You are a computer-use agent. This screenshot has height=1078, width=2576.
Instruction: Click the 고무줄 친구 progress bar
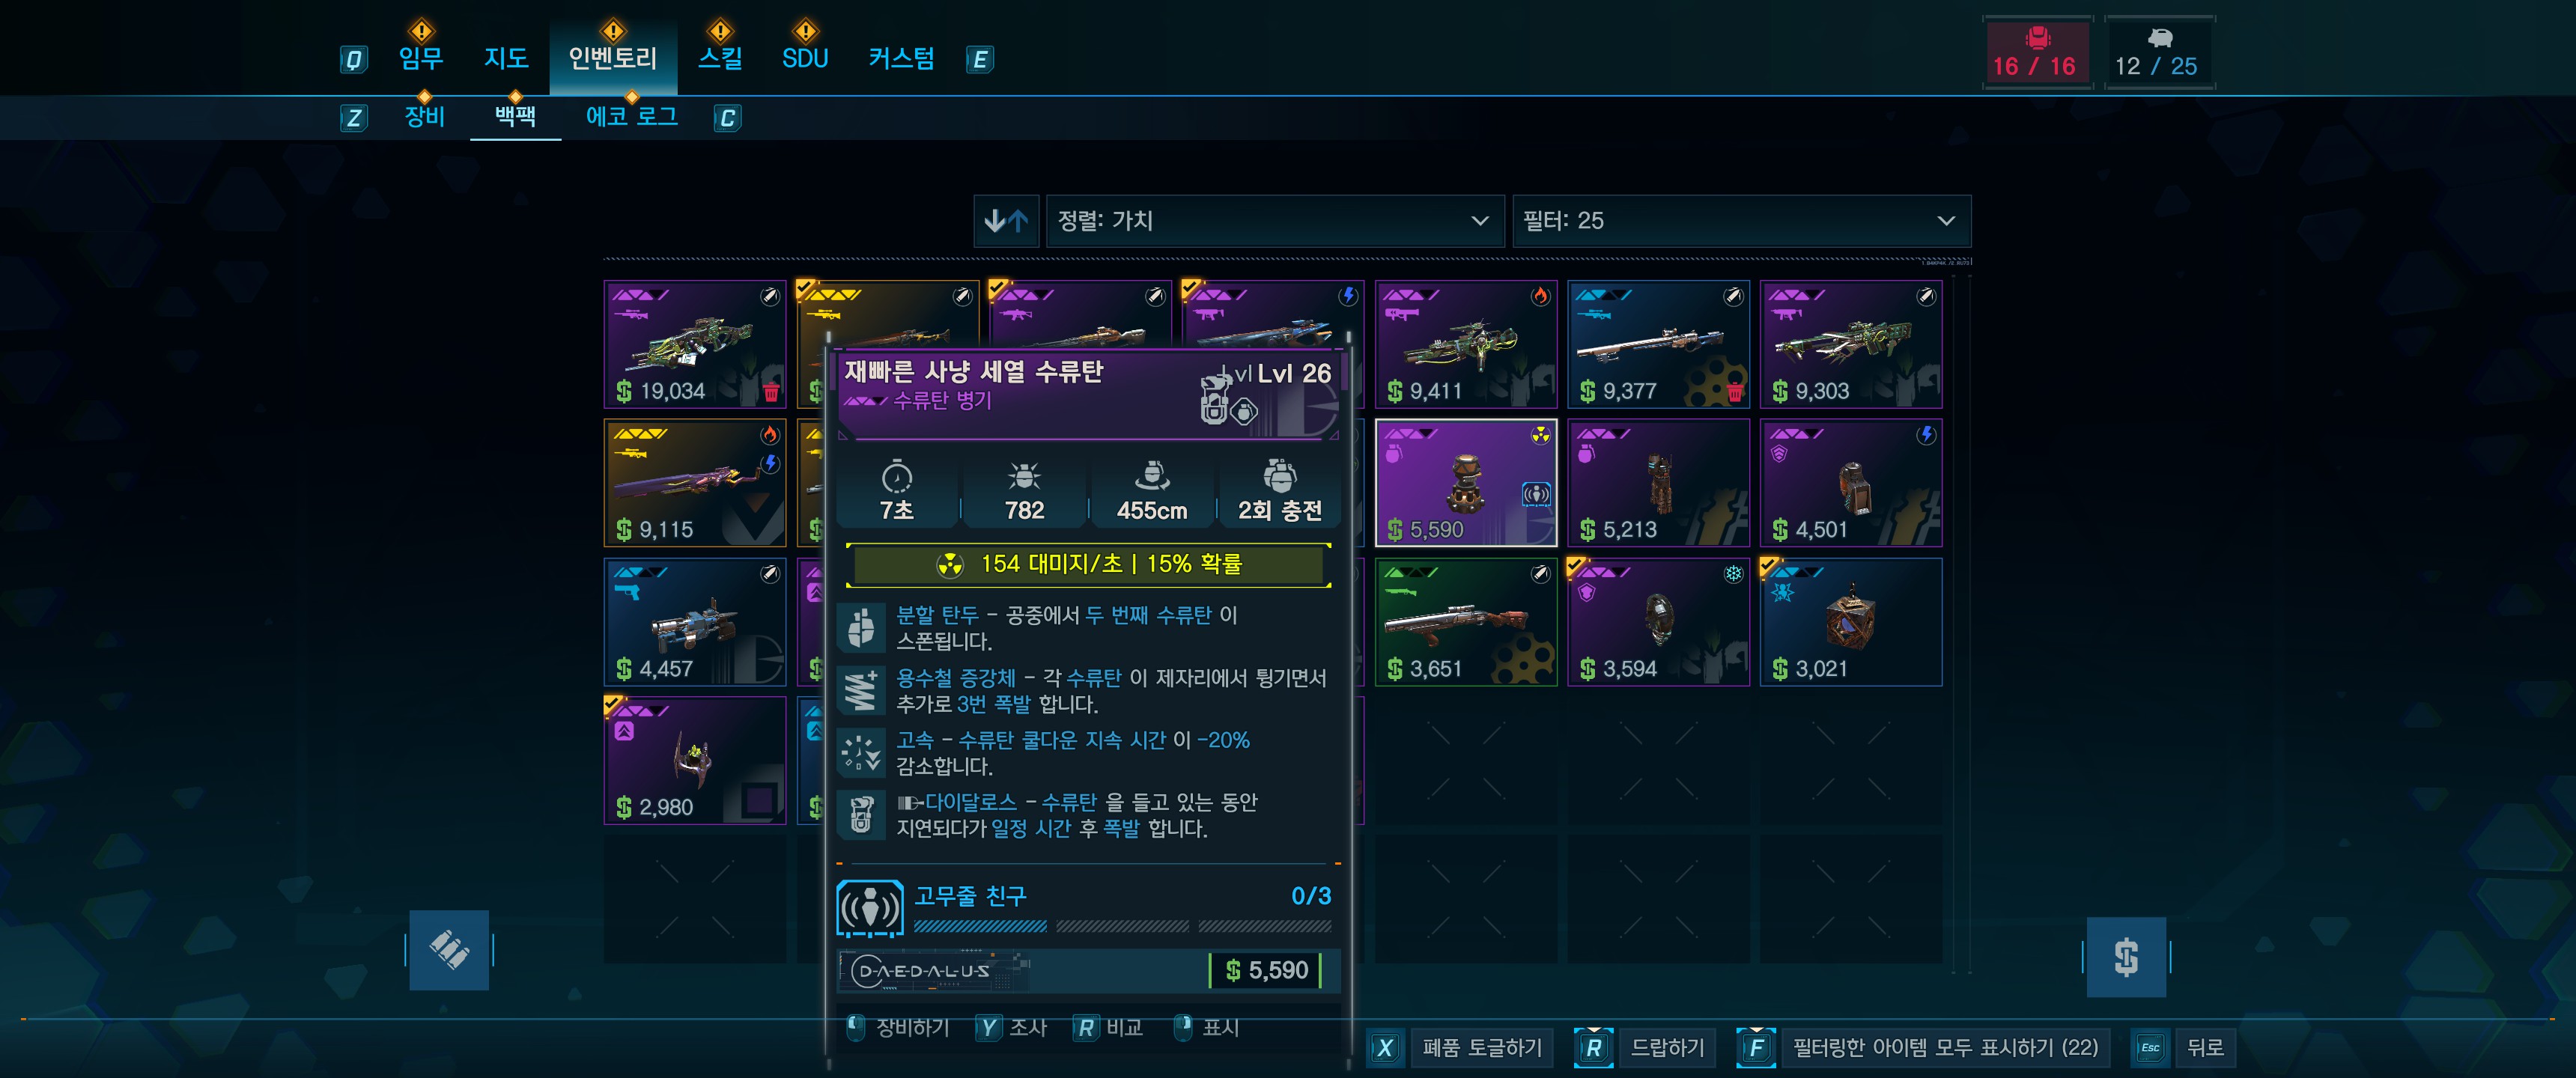tap(1122, 926)
